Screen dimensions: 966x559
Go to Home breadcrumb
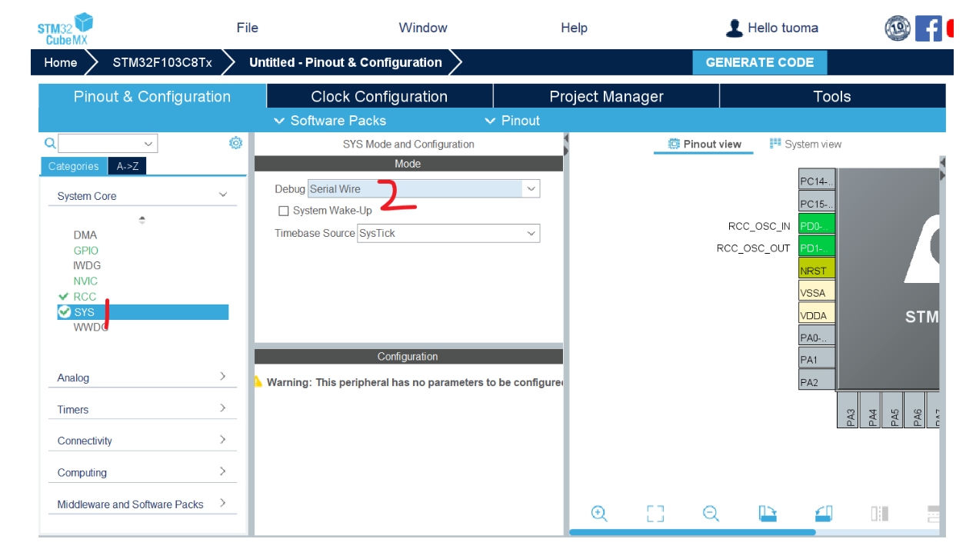click(61, 62)
